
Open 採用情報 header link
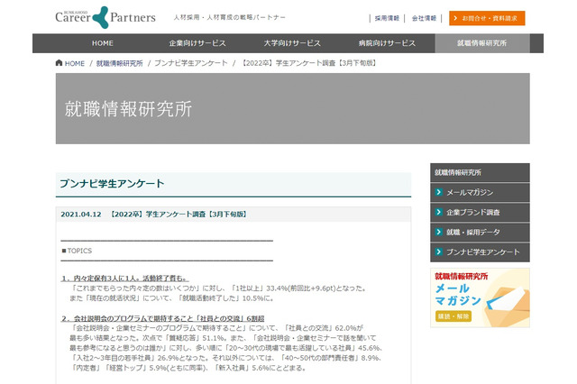[x=387, y=18]
